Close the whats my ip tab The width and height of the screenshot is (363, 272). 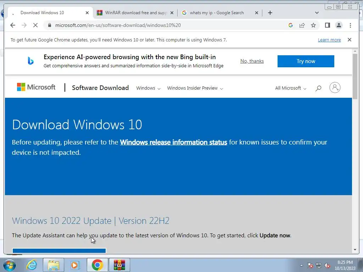257,13
